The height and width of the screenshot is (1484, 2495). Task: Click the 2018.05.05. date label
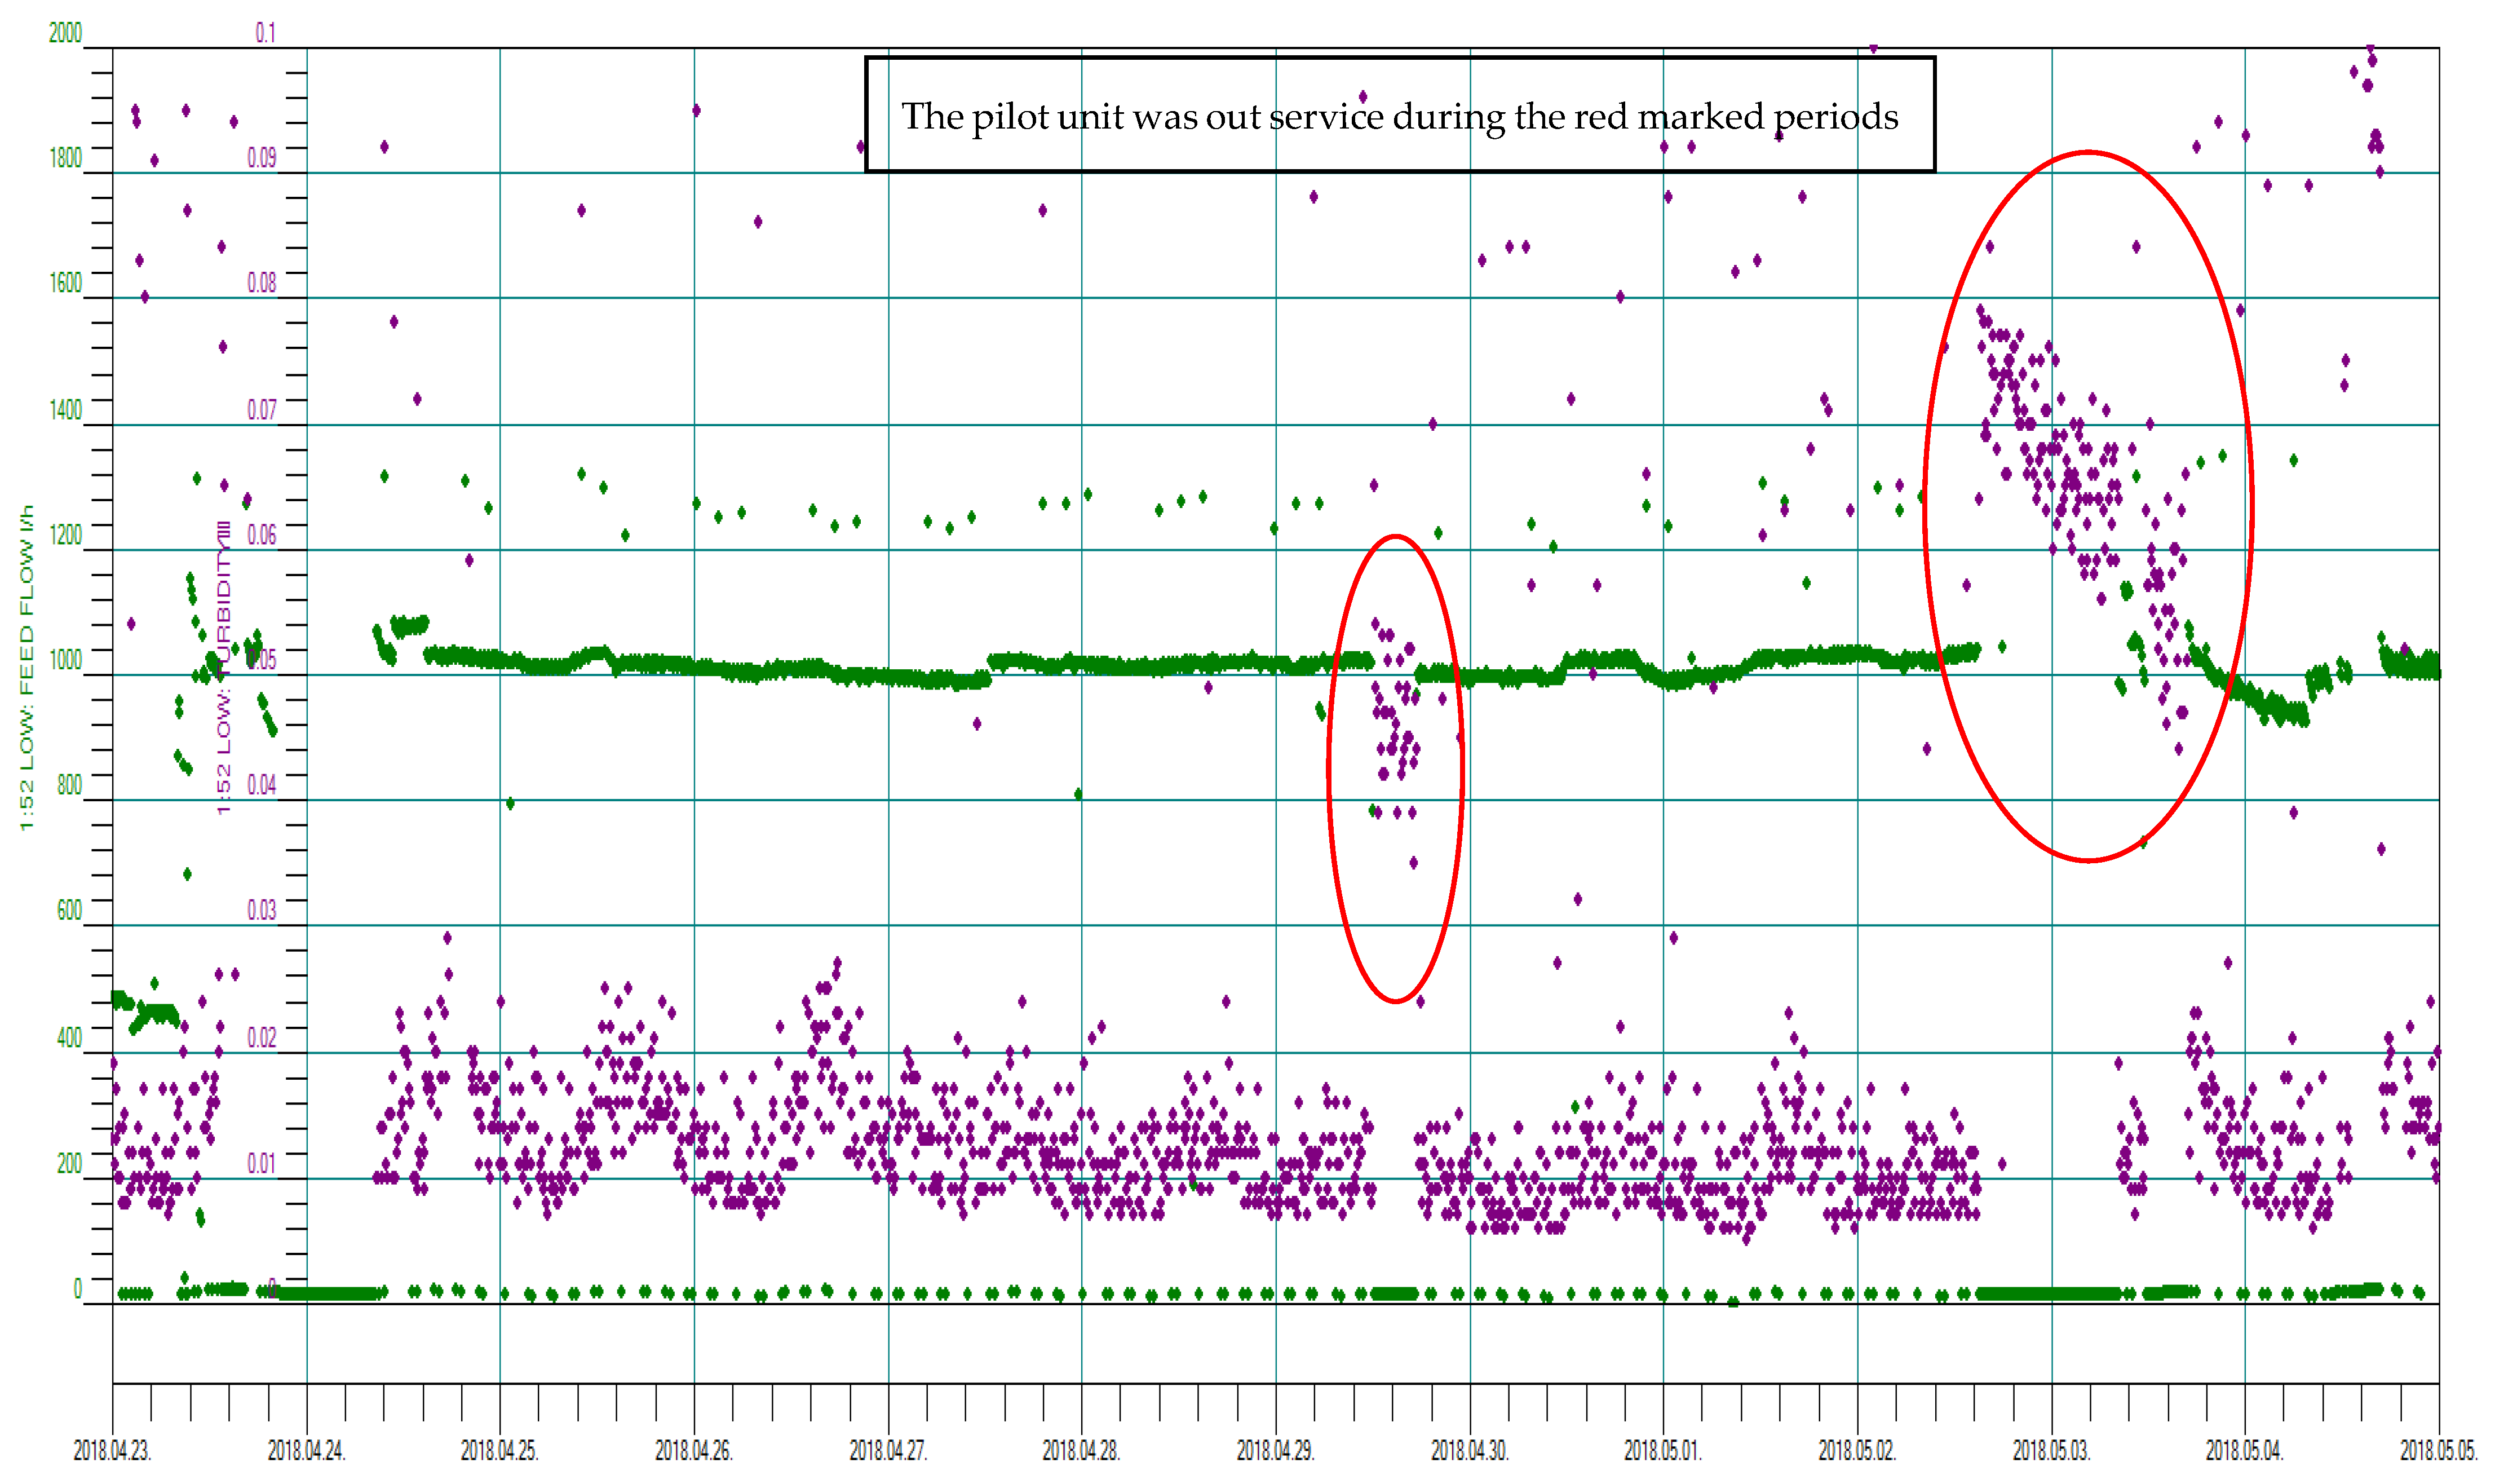[2438, 1449]
